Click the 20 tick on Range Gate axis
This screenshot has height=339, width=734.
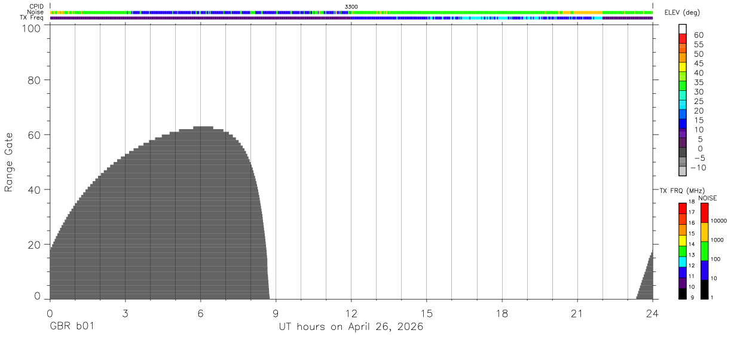coord(35,245)
